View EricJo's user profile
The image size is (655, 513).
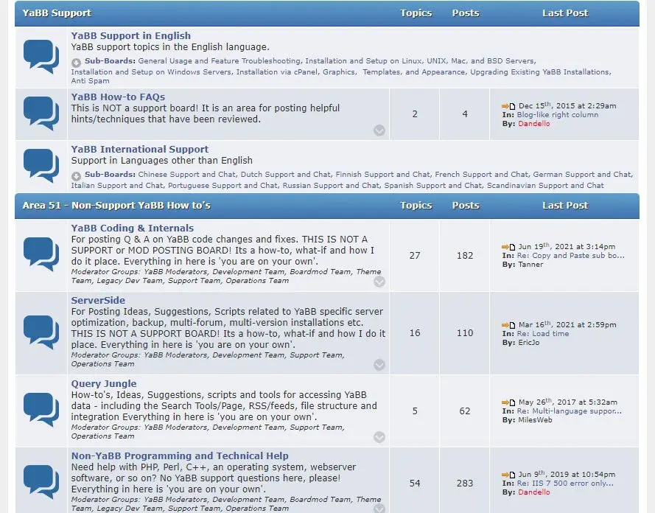tap(528, 343)
